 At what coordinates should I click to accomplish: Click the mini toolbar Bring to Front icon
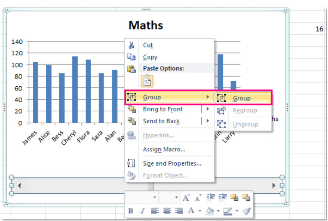[x=234, y=197]
